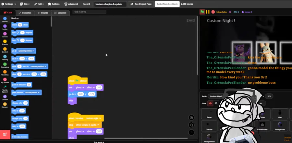Stop the project with red stop button
This screenshot has height=143, width=292.
click(213, 12)
